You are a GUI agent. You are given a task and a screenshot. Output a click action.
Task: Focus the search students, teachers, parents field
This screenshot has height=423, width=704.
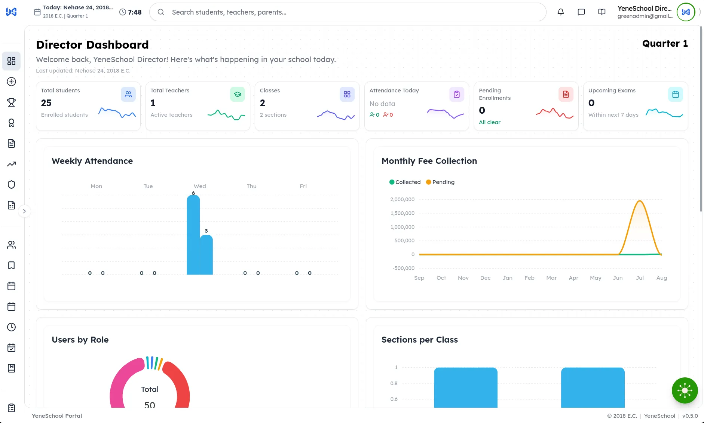click(x=348, y=12)
